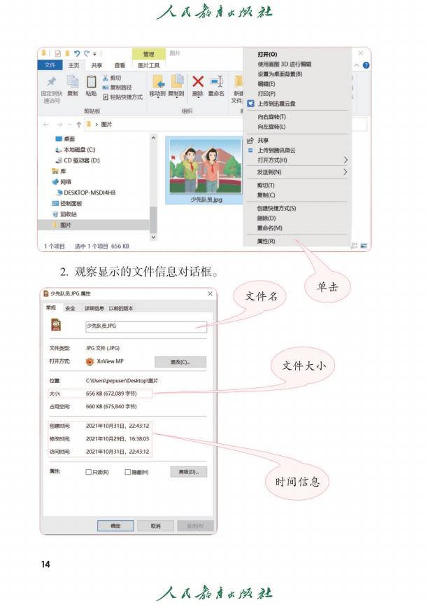Select Cut (剪切) in the ribbon

click(112, 78)
